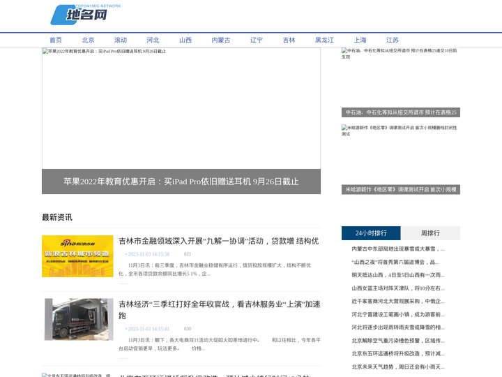
Task: Open the 辽宁 nav item
Action: [x=257, y=40]
